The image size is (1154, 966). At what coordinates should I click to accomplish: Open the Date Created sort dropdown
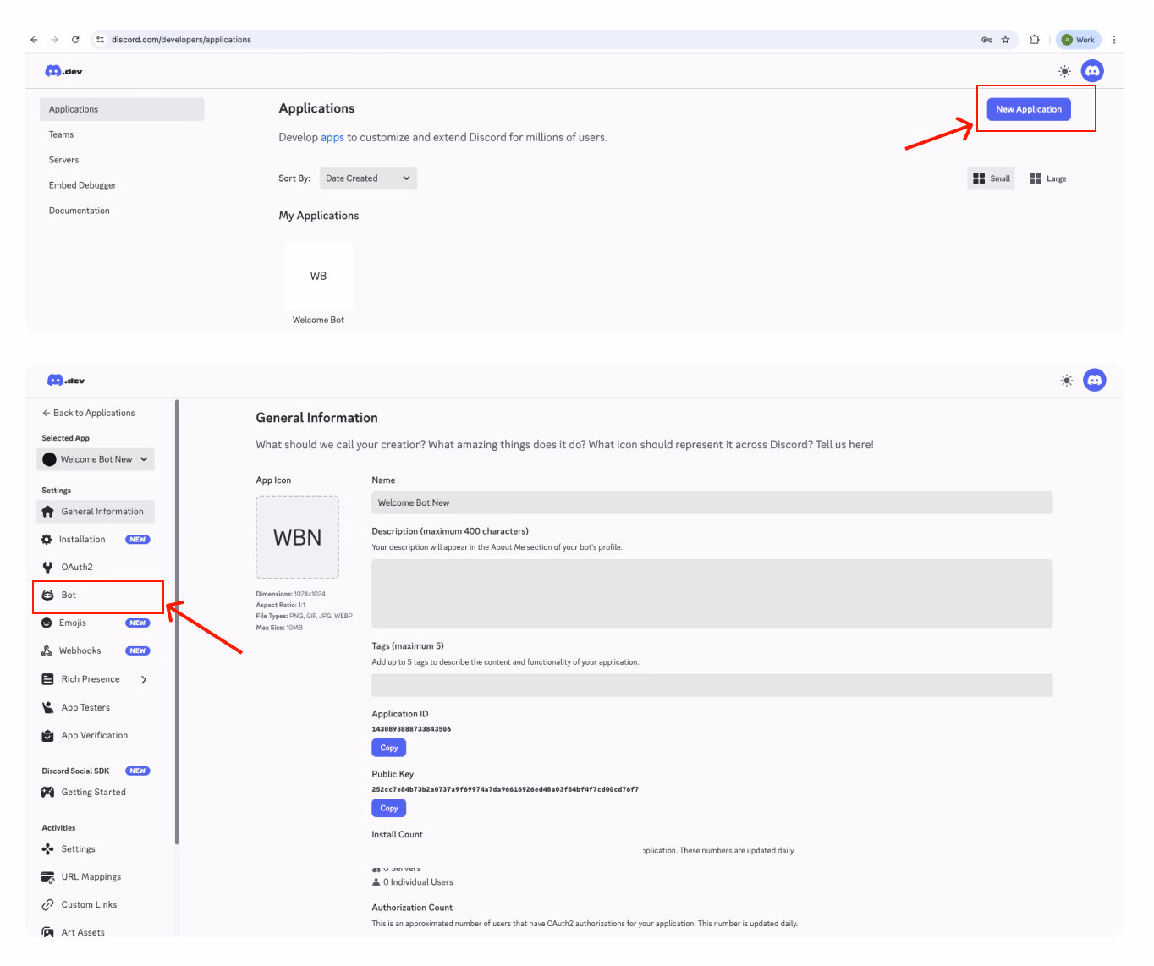tap(368, 178)
